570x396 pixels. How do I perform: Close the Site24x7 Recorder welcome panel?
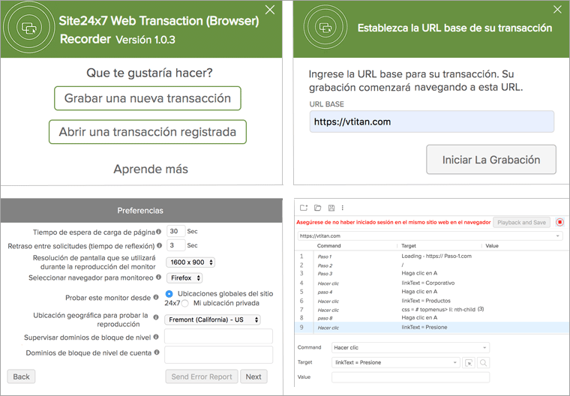(x=270, y=10)
